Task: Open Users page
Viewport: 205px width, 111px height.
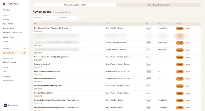Action: point(5,71)
